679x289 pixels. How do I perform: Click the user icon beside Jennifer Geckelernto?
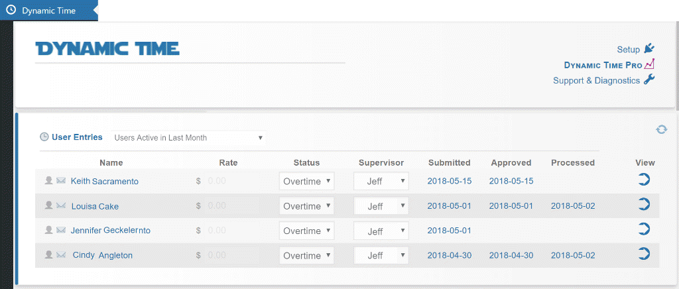49,230
